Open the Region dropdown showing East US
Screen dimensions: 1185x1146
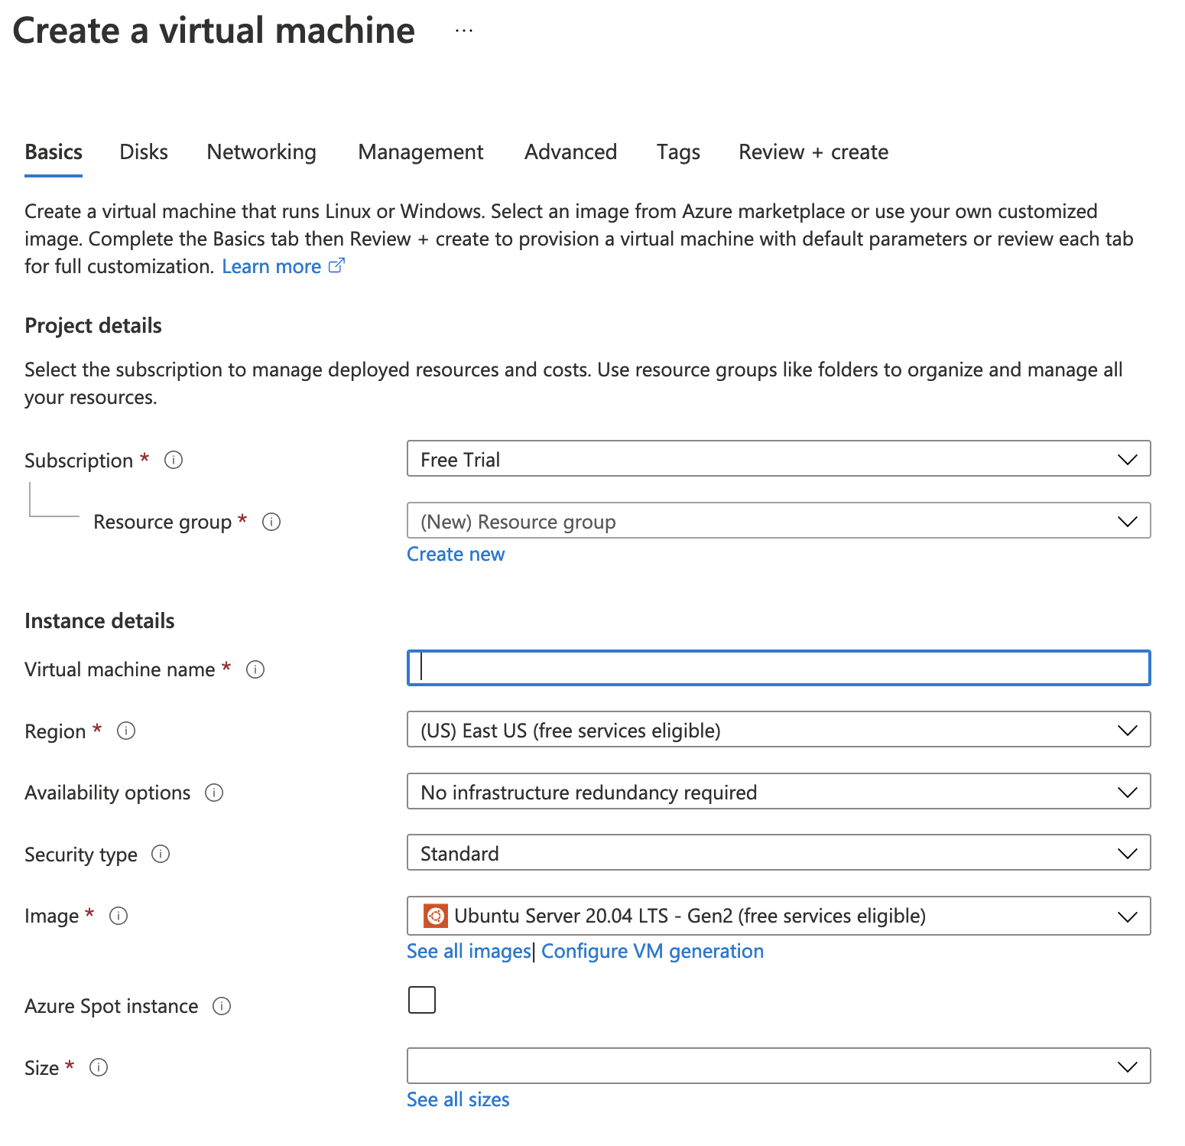point(778,730)
